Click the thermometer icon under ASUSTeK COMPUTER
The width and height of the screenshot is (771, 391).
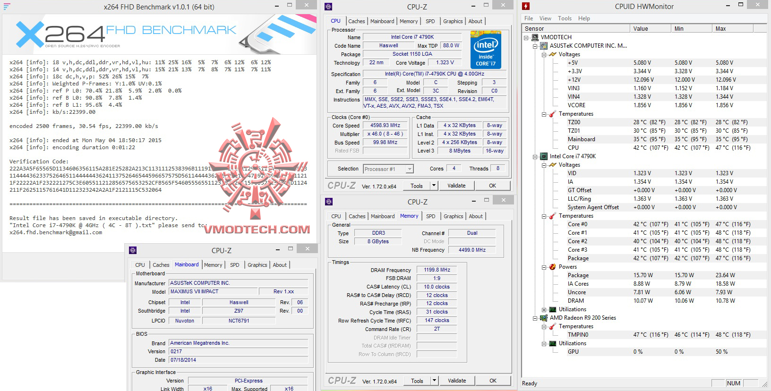click(553, 114)
